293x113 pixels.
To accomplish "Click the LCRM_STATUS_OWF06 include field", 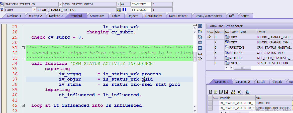I will click(x=89, y=4).
